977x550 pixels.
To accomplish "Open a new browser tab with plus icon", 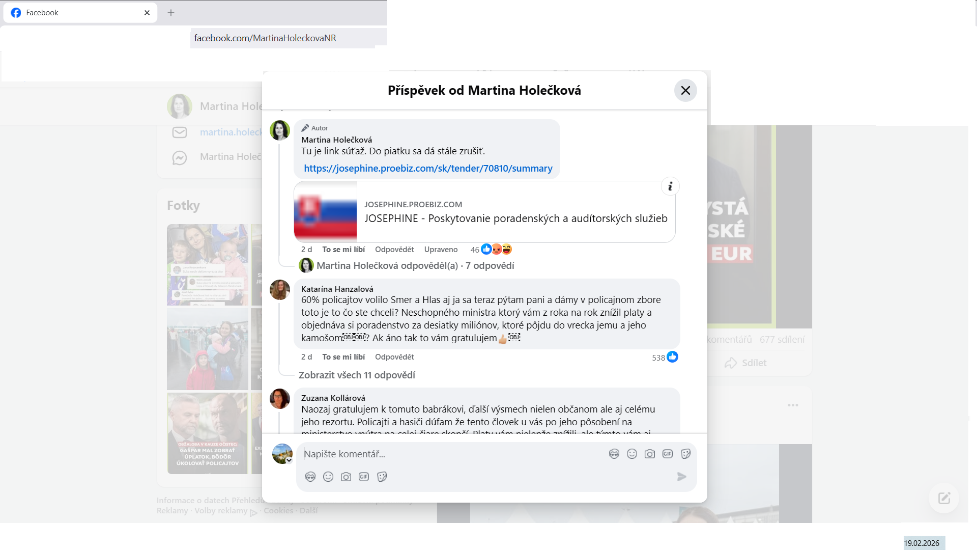I will 171,13.
